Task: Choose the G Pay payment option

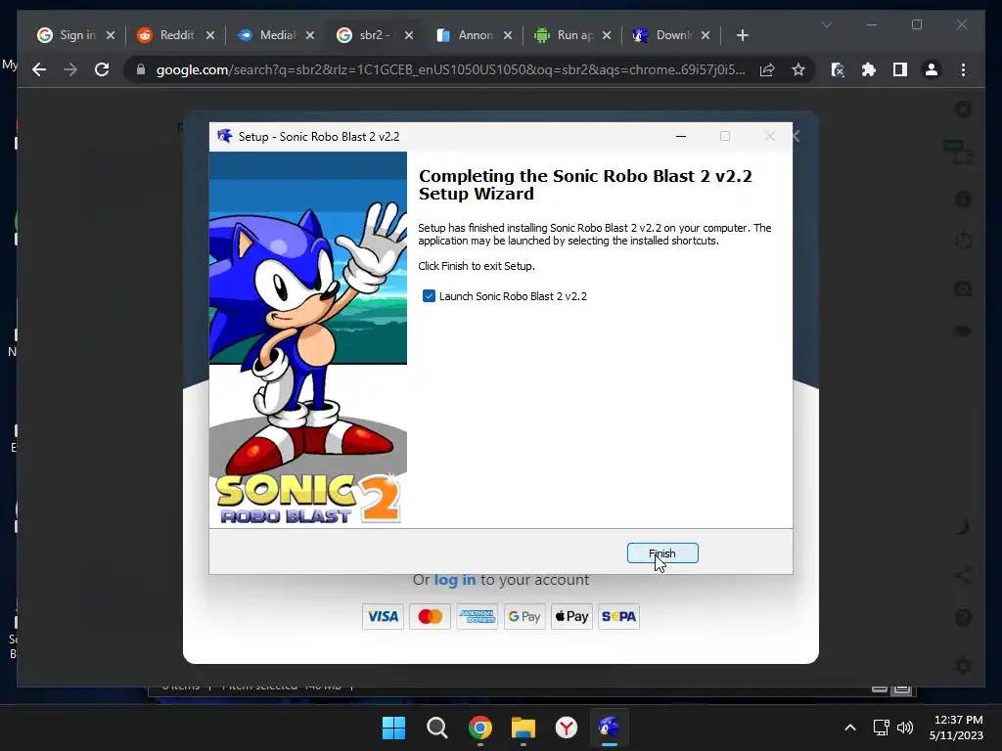Action: 524,616
